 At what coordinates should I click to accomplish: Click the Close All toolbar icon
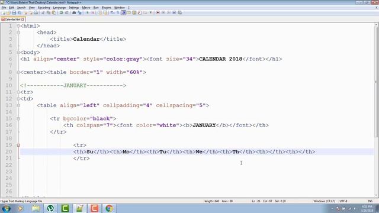[31, 12]
